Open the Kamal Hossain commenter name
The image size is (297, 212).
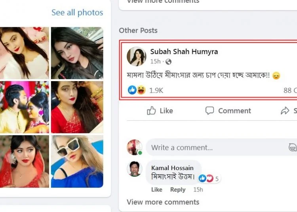click(172, 168)
